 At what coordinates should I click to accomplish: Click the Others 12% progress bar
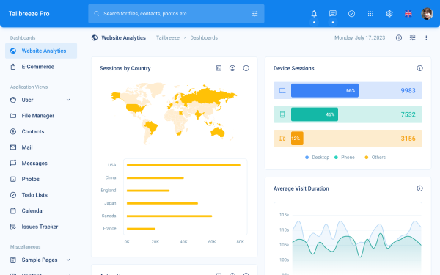coord(297,139)
